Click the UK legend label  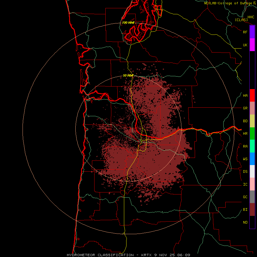[x=245, y=45]
